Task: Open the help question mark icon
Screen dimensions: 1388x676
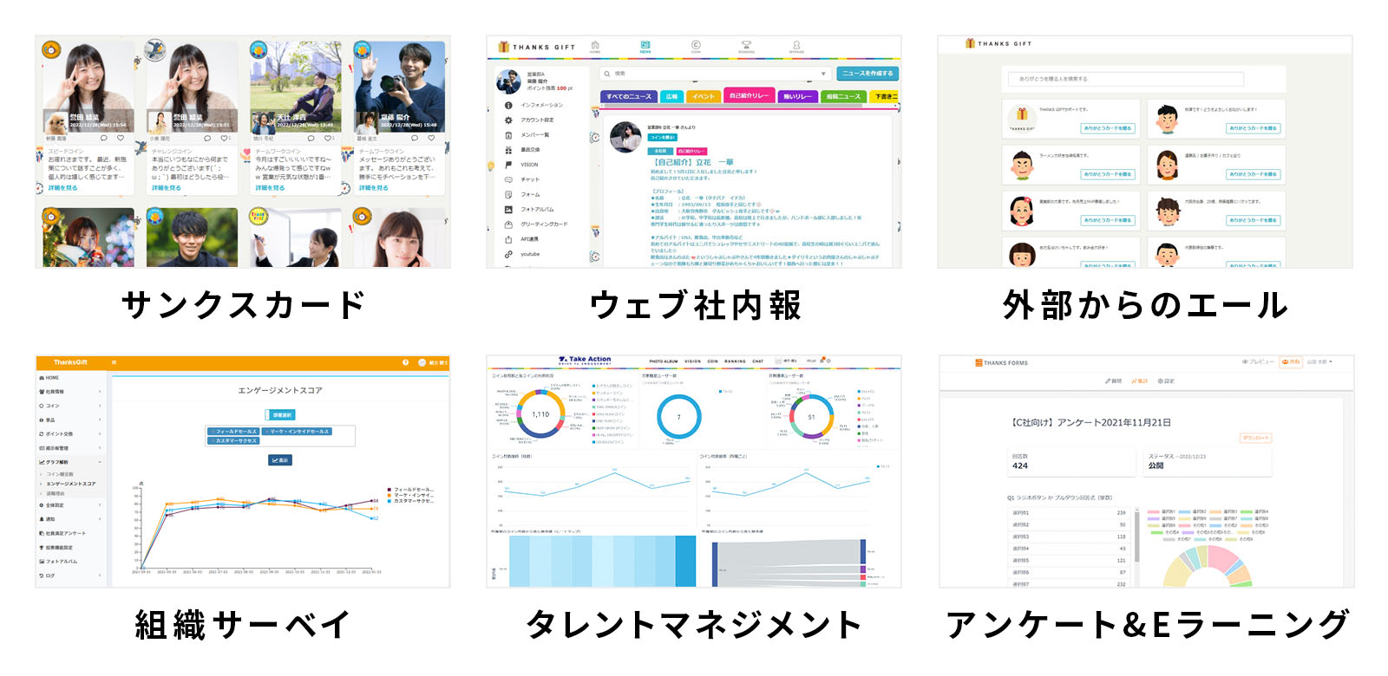Action: click(x=405, y=362)
